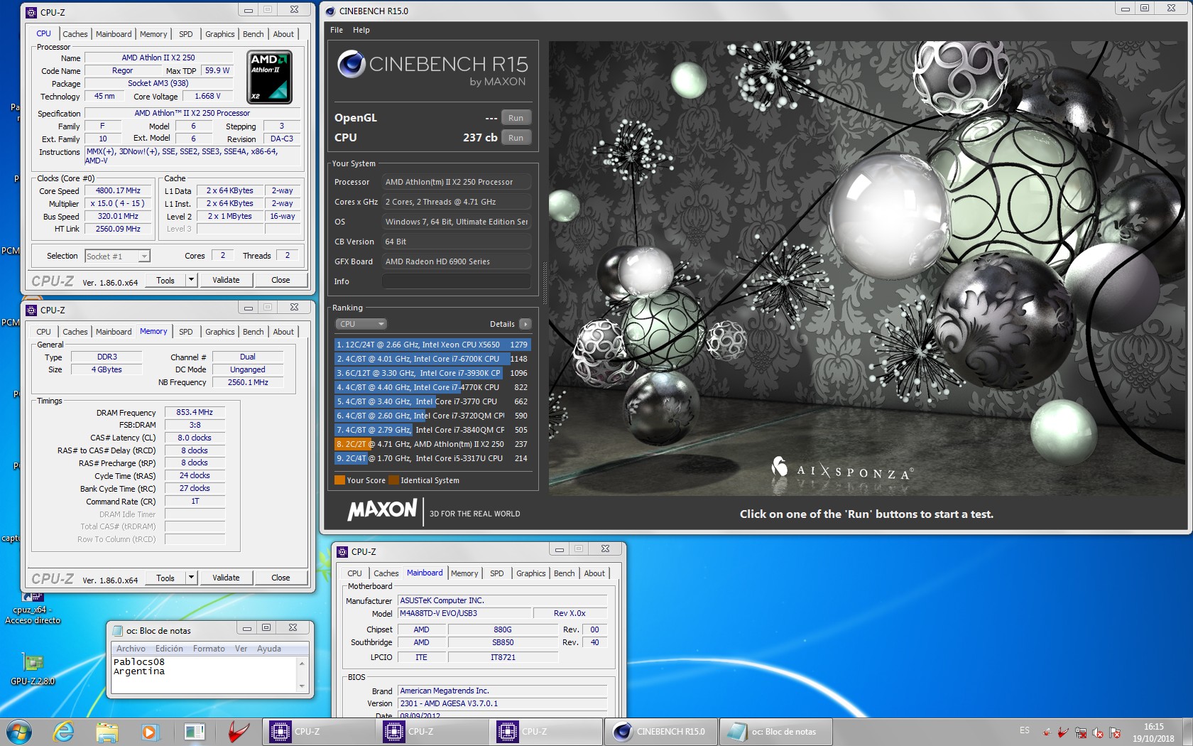The image size is (1193, 746).
Task: Expand the Tools dropdown arrow in the Memory window
Action: pyautogui.click(x=191, y=578)
